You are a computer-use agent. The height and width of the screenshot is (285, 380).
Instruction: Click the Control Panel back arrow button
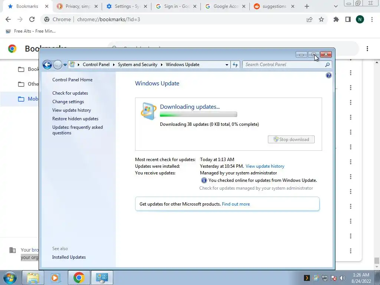47,65
